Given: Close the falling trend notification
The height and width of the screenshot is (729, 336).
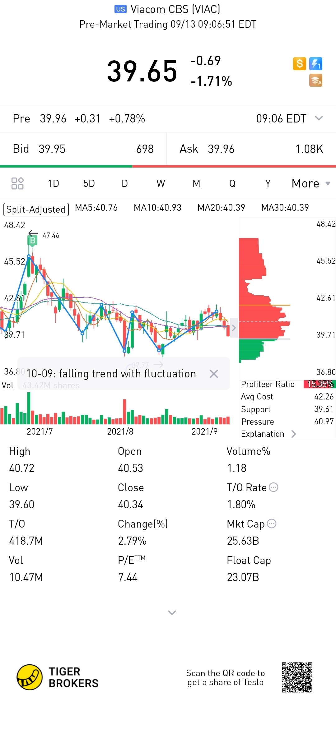Looking at the screenshot, I should pyautogui.click(x=214, y=374).
